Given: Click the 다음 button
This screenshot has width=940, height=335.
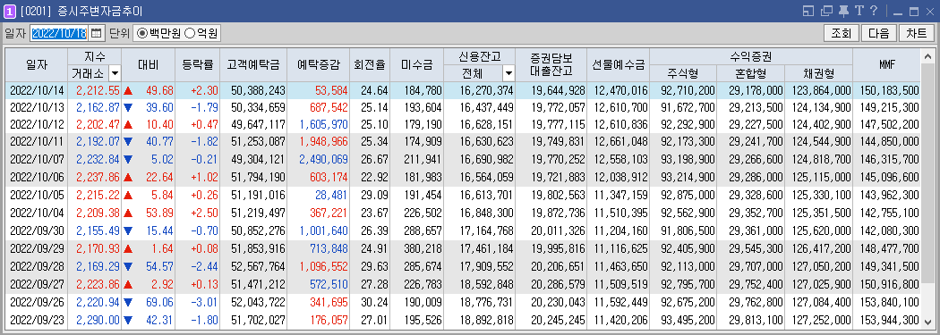Looking at the screenshot, I should point(879,33).
